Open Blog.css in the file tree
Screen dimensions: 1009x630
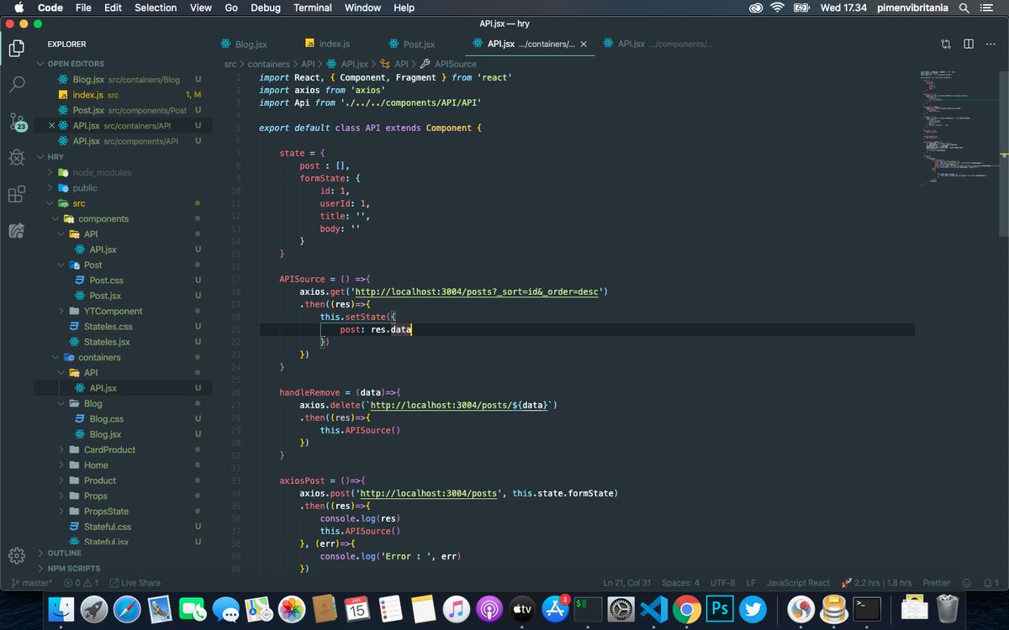[106, 418]
